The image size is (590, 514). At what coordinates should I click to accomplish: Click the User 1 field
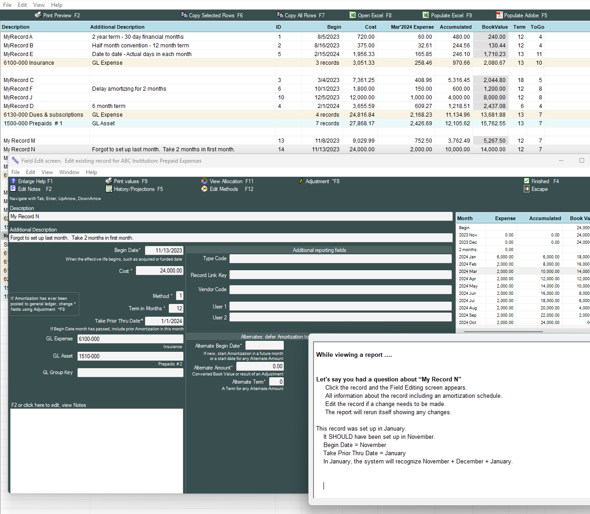340,306
